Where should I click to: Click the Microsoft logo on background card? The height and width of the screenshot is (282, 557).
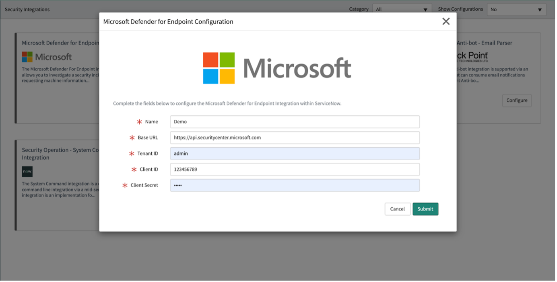pyautogui.click(x=47, y=57)
